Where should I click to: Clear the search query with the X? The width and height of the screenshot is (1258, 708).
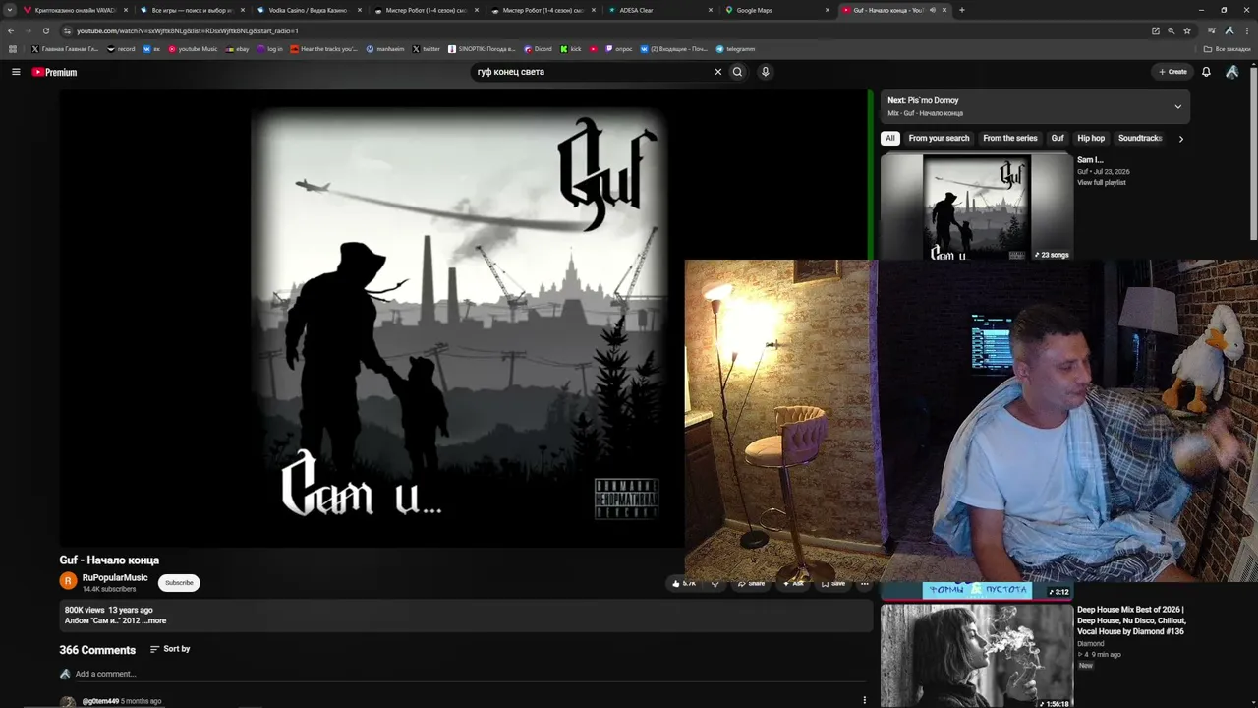tap(717, 72)
